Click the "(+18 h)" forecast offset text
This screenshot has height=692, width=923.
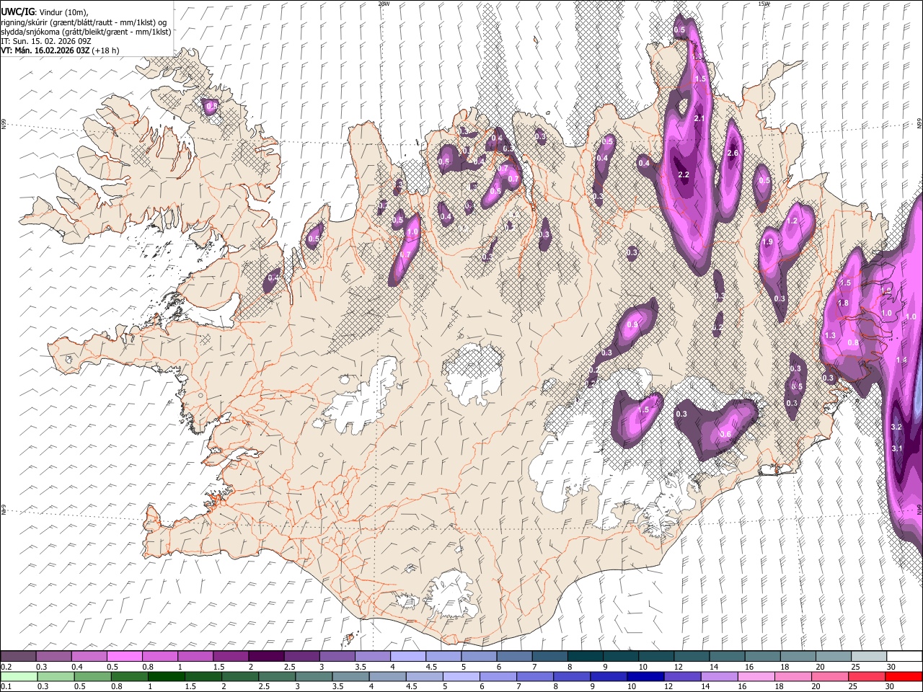(x=105, y=50)
